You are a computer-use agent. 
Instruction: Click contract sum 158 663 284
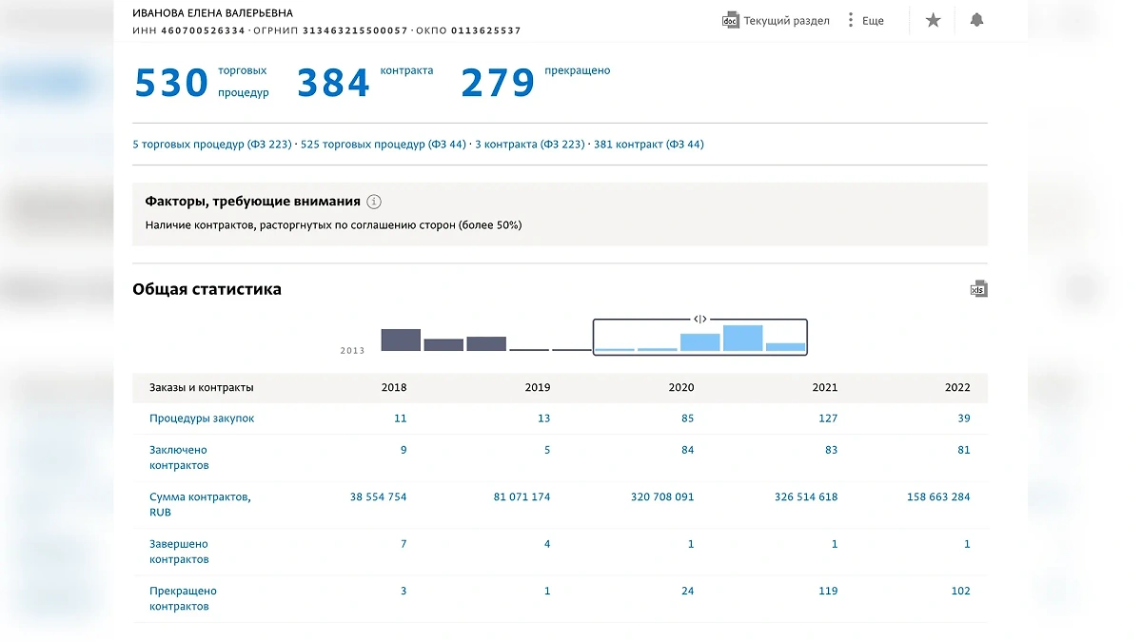click(x=938, y=496)
